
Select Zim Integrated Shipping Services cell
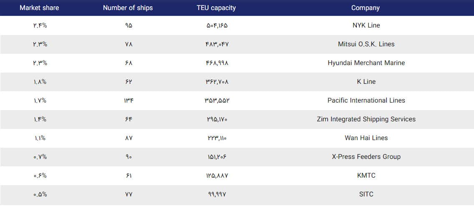coord(366,119)
